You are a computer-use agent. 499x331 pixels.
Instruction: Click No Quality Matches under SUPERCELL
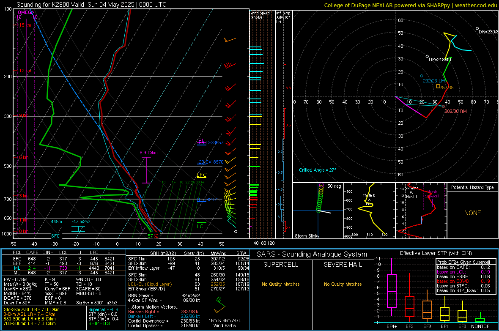click(x=281, y=284)
